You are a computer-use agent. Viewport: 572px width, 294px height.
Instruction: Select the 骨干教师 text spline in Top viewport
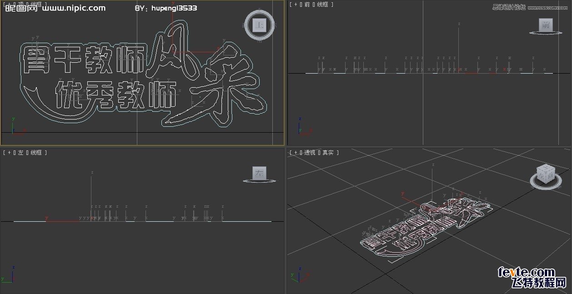pyautogui.click(x=85, y=60)
